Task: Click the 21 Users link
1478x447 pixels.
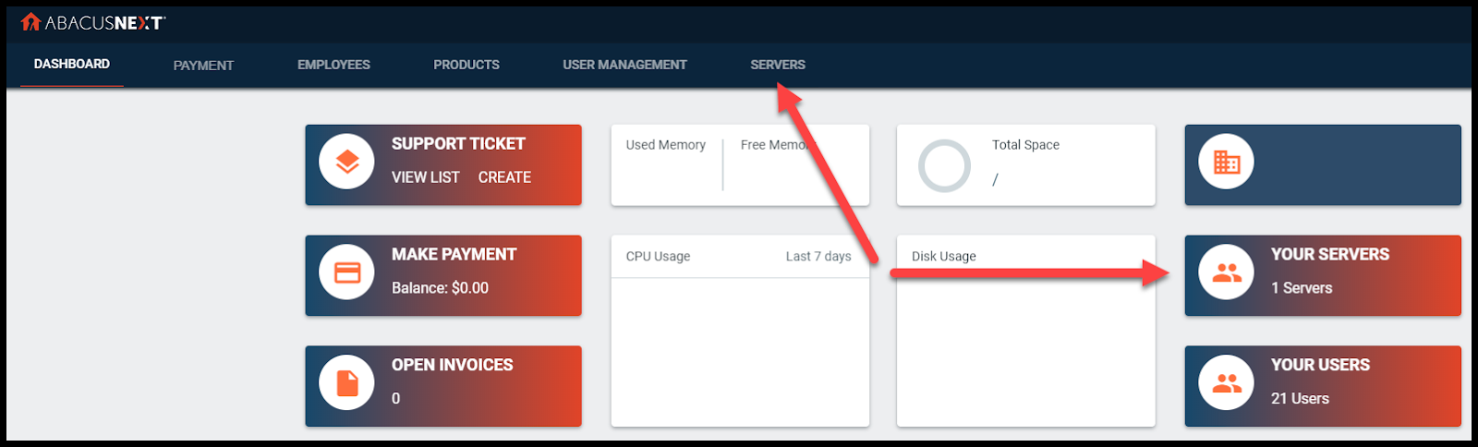Action: (x=1300, y=399)
